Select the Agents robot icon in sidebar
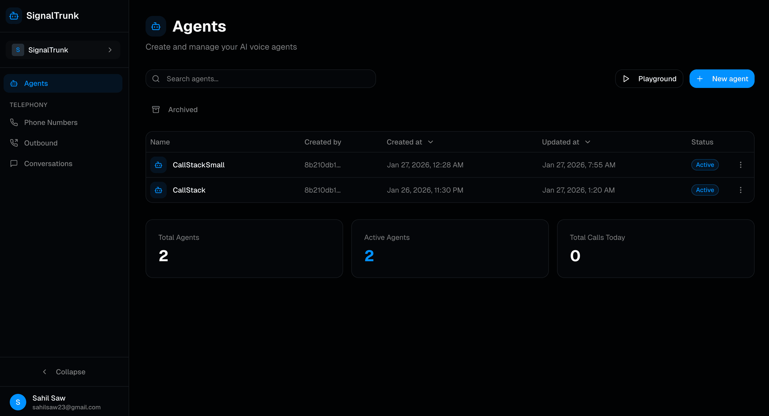This screenshot has height=416, width=769. (x=14, y=83)
